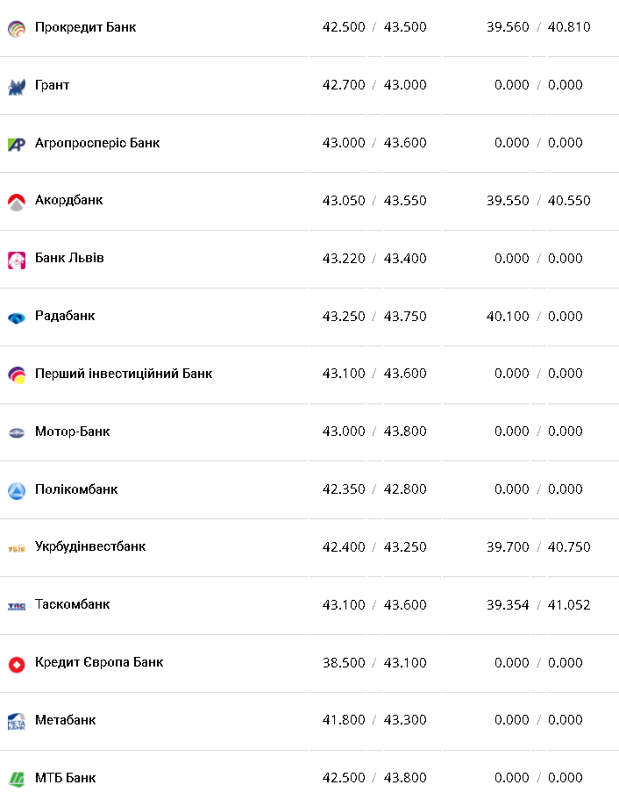Click the Кредит Європа Банк logo

click(x=17, y=664)
